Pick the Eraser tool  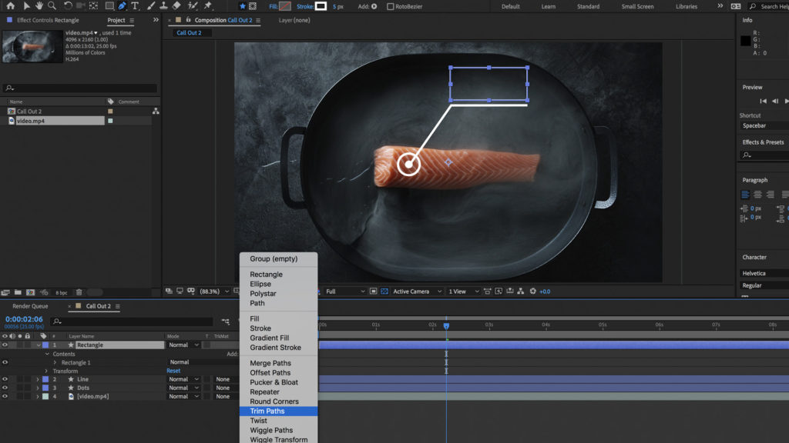click(x=176, y=6)
